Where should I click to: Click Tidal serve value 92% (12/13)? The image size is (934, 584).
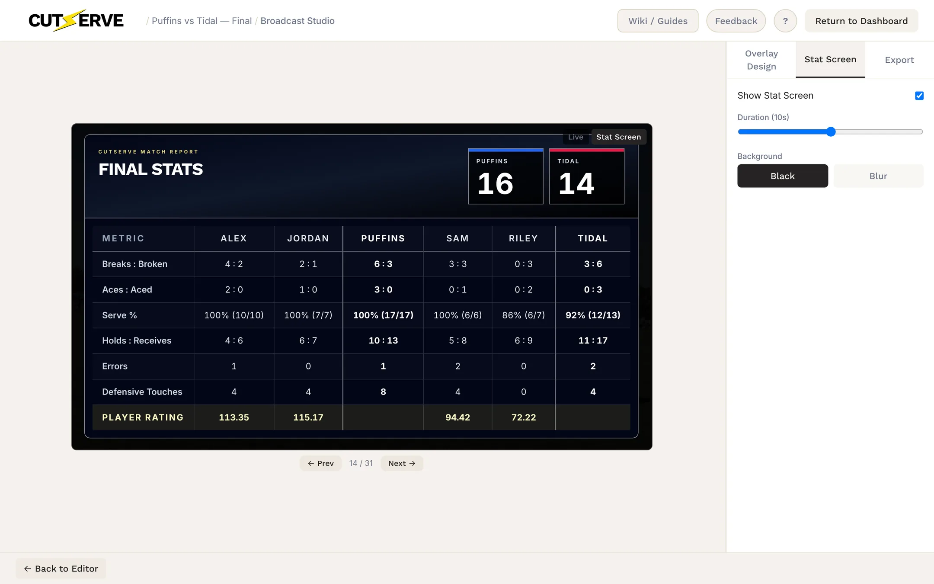(593, 315)
